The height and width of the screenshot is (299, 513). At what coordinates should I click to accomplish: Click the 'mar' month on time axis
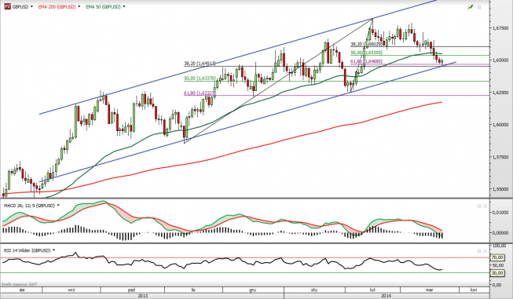coord(430,290)
